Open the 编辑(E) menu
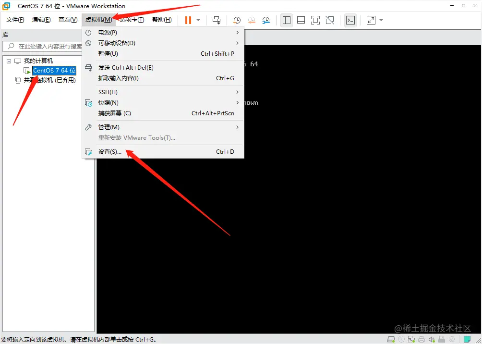482x344 pixels. click(41, 20)
